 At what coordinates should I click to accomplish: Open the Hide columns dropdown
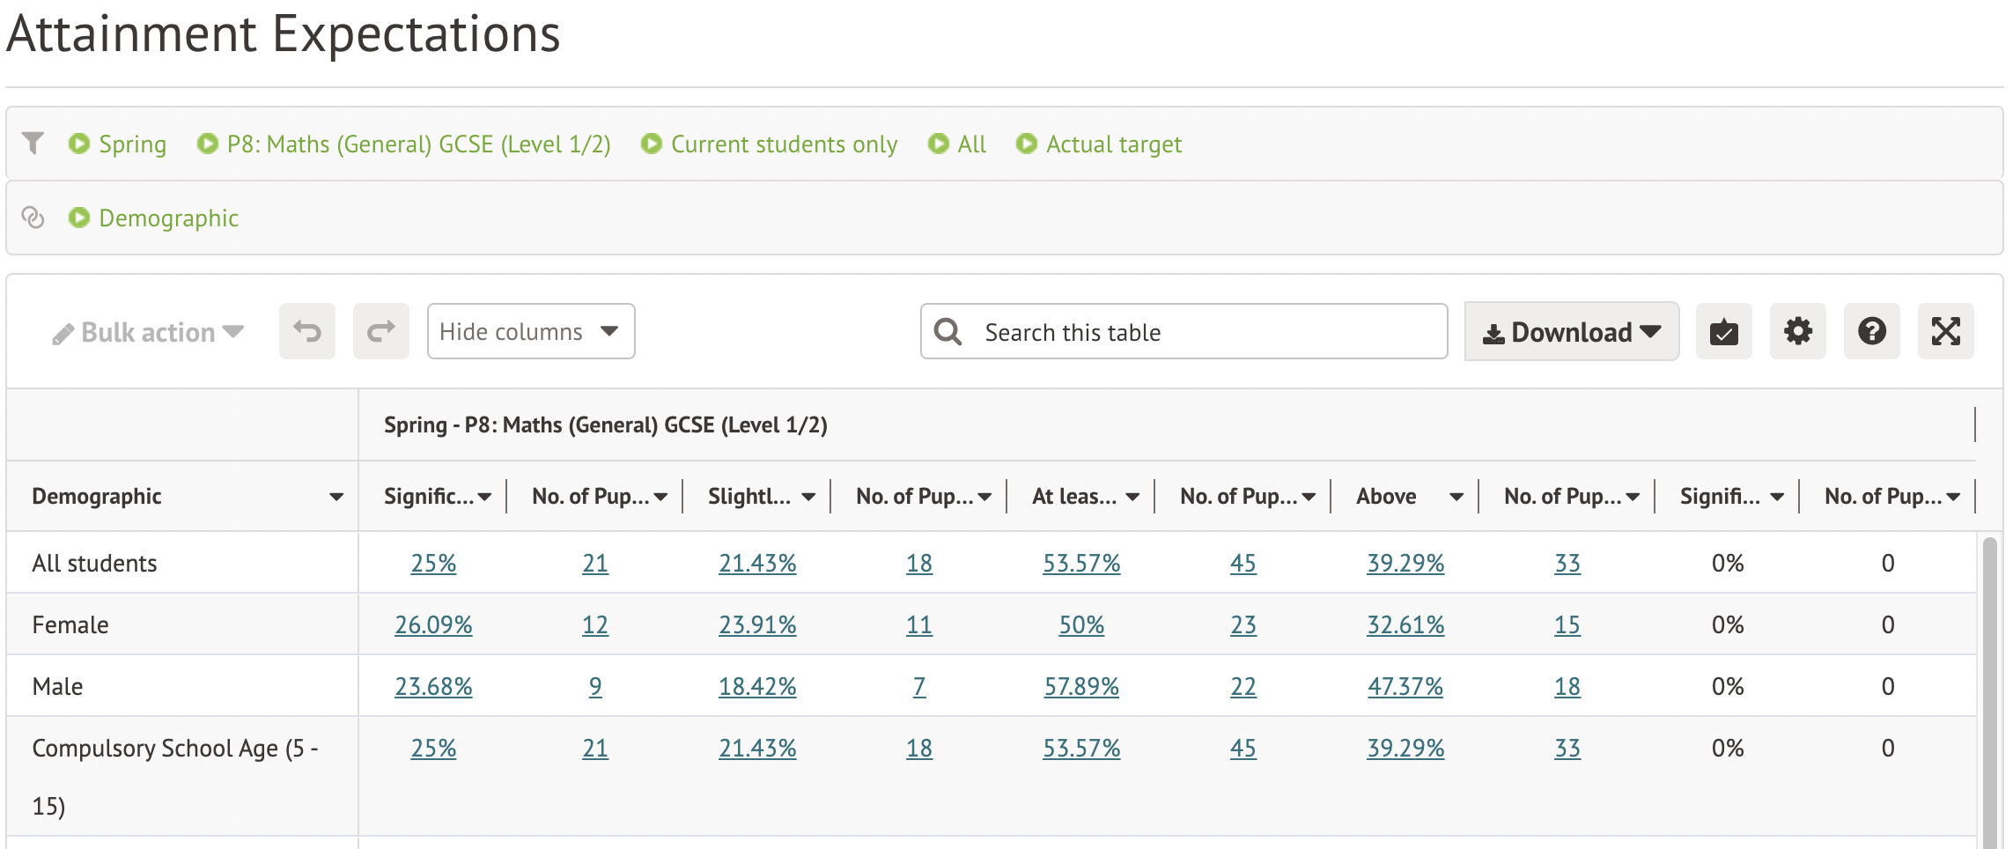tap(530, 332)
